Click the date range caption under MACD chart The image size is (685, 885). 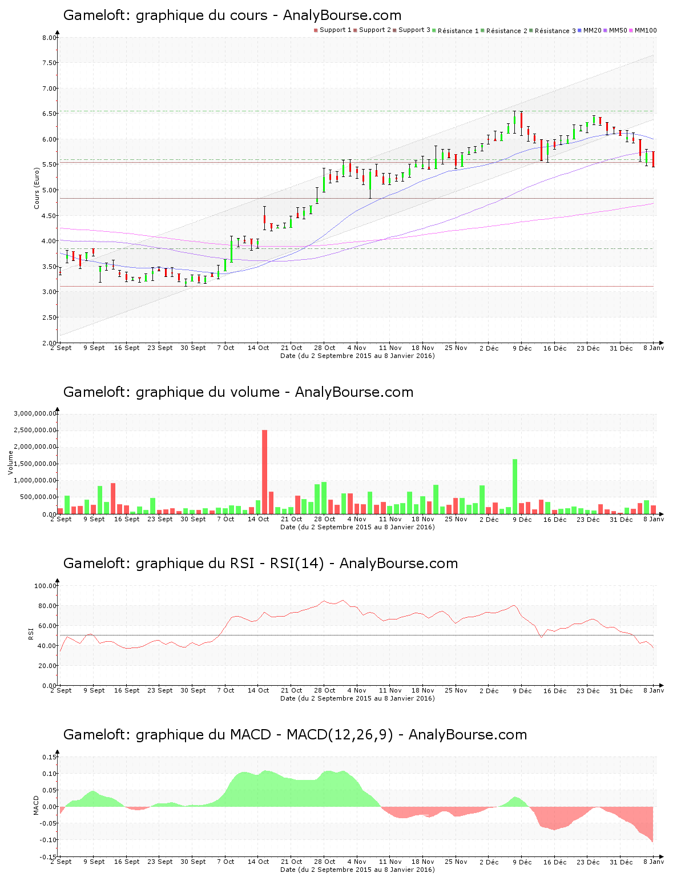click(x=357, y=870)
